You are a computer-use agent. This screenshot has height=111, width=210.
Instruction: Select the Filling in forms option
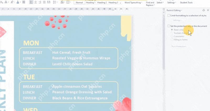click(172, 40)
